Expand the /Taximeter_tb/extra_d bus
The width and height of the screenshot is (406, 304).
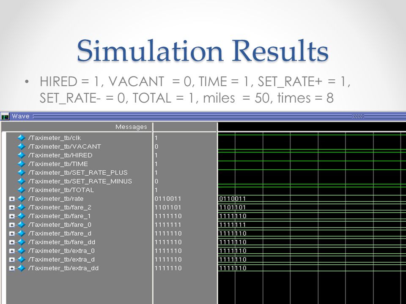pyautogui.click(x=12, y=260)
